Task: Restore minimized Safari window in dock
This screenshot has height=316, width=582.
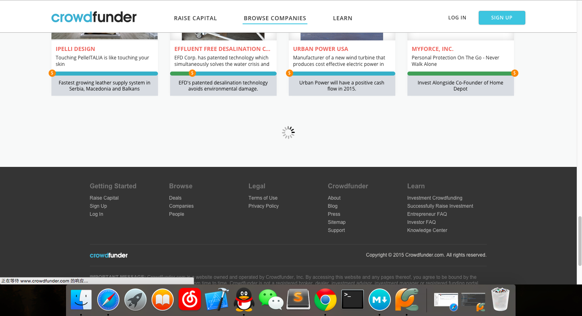Action: 446,301
